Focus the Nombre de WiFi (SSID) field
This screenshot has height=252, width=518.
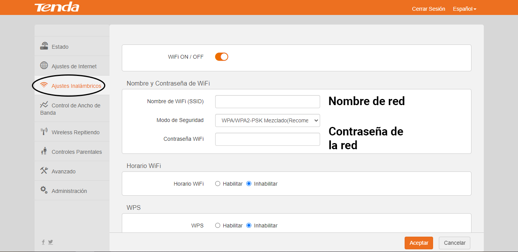[x=267, y=102]
